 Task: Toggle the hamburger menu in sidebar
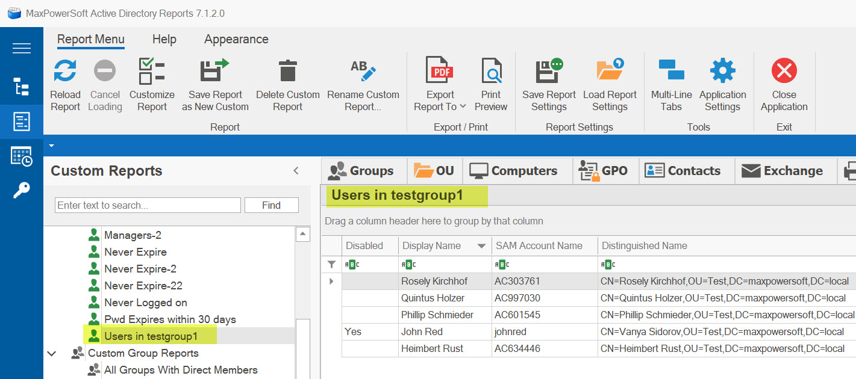22,49
